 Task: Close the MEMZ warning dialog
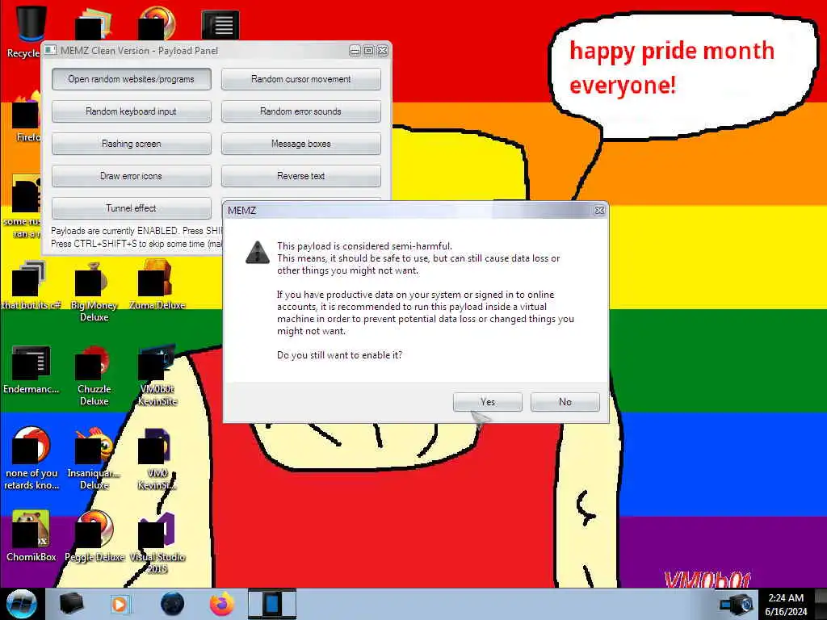point(599,211)
